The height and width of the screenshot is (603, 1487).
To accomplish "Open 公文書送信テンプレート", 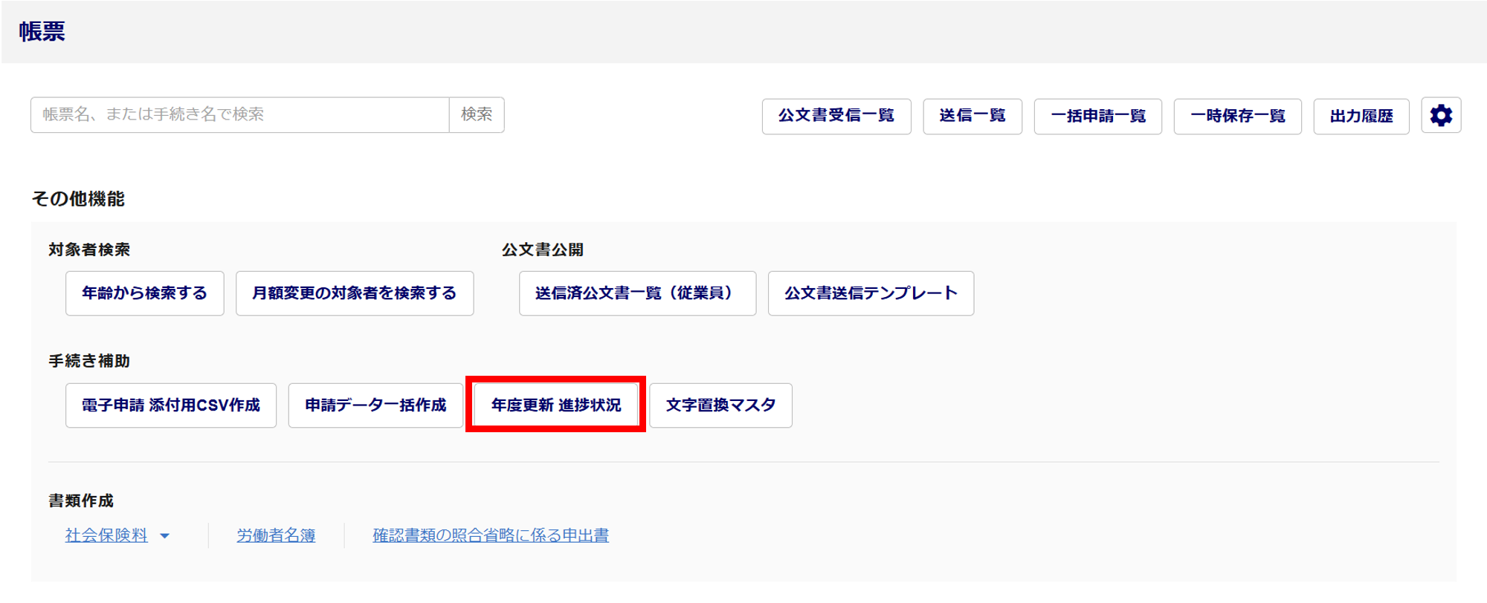I will [871, 293].
